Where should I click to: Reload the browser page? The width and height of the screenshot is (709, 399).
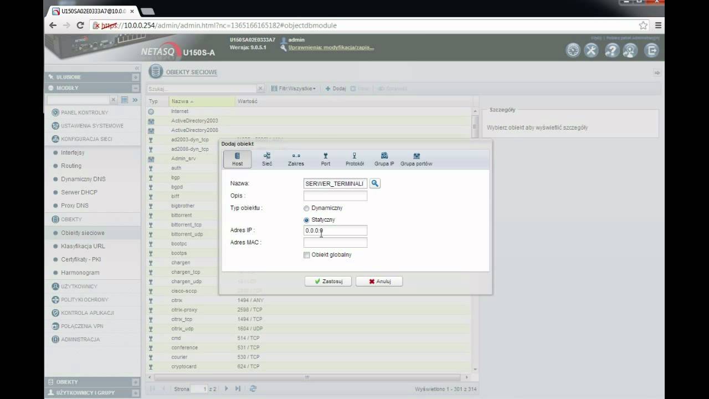[x=80, y=25]
